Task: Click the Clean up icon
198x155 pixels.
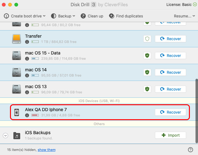Action: (83, 16)
